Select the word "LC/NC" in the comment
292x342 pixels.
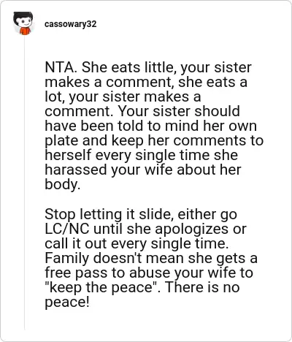point(67,229)
